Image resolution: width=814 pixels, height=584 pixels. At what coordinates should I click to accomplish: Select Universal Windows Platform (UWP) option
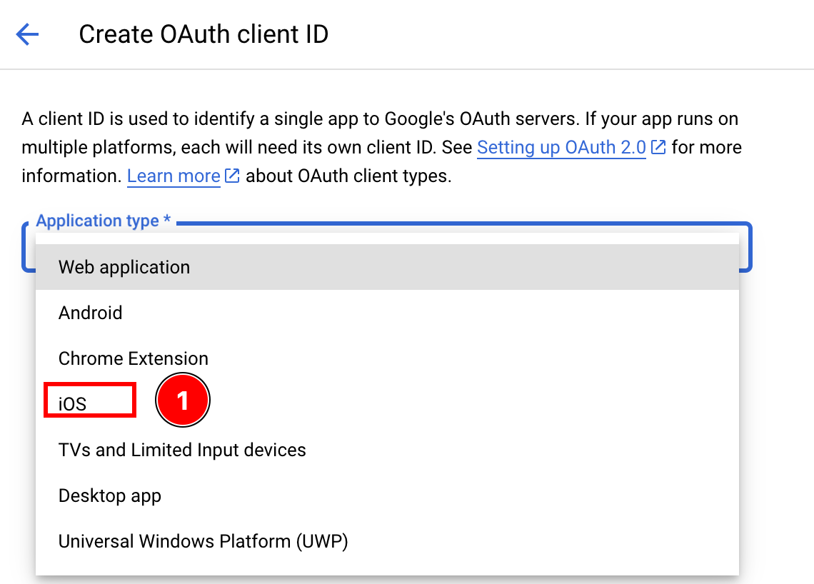coord(202,541)
